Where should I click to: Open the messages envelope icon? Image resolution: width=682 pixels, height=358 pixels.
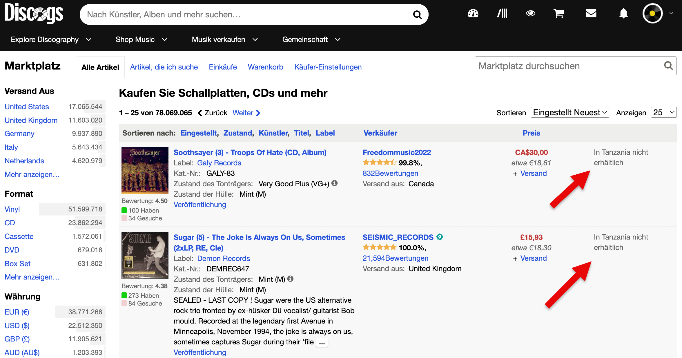[x=591, y=13]
